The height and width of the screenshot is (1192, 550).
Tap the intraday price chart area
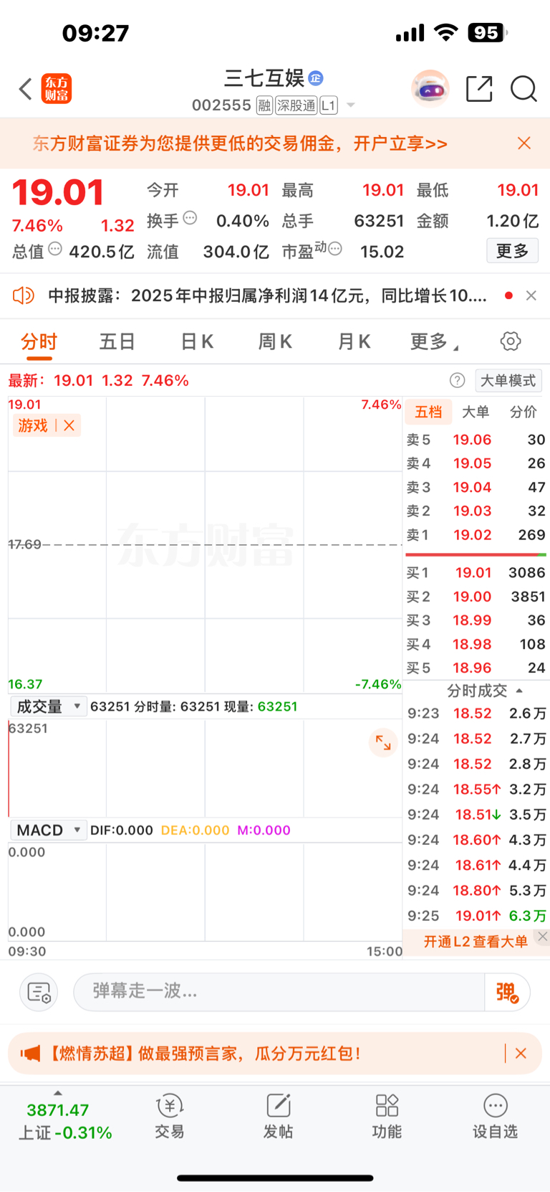[x=205, y=544]
